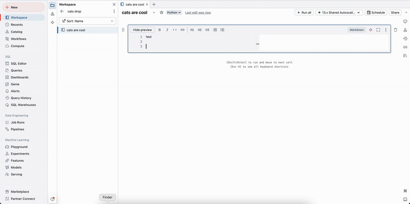This screenshot has height=204, width=410.
Task: Click the Genie icon in the sidebar
Action: pyautogui.click(x=7, y=84)
